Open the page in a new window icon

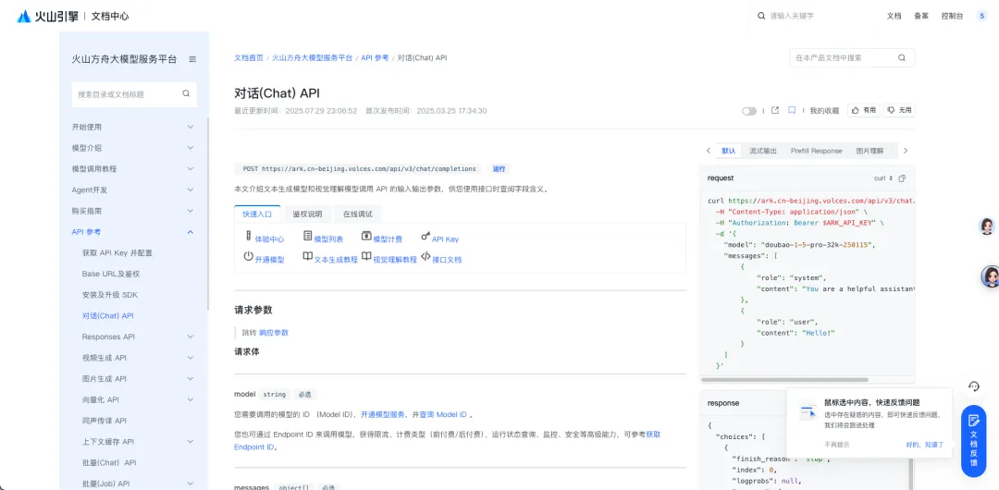coord(775,110)
